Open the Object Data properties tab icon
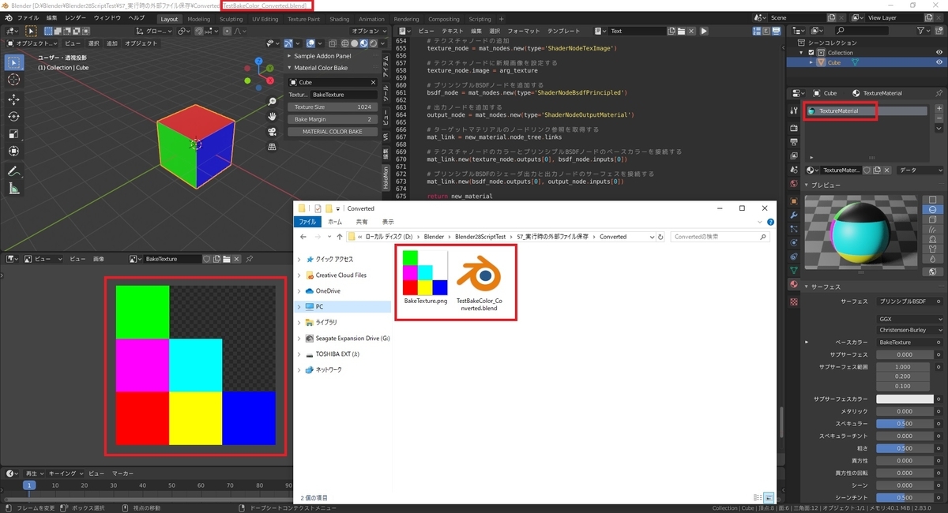 pyautogui.click(x=794, y=271)
